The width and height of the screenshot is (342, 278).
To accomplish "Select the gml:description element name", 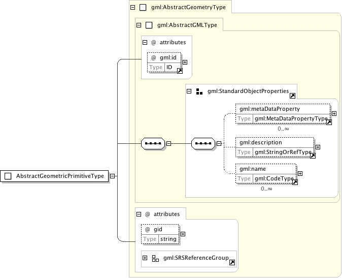I will pos(261,143).
